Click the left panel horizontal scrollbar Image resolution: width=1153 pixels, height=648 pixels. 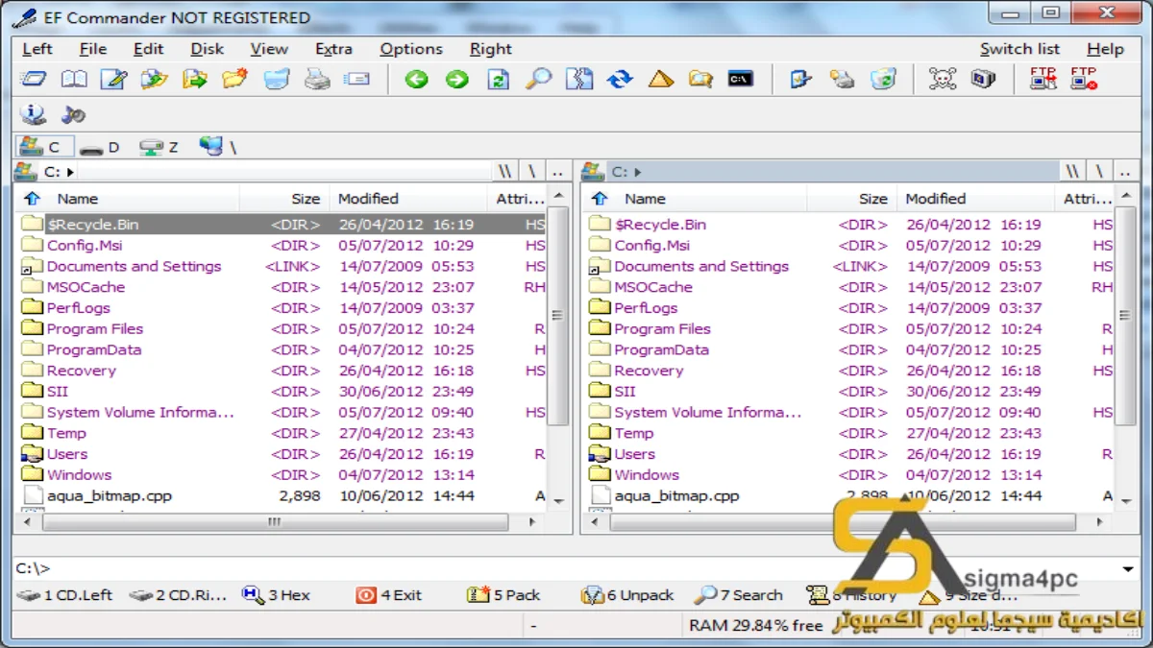point(274,522)
